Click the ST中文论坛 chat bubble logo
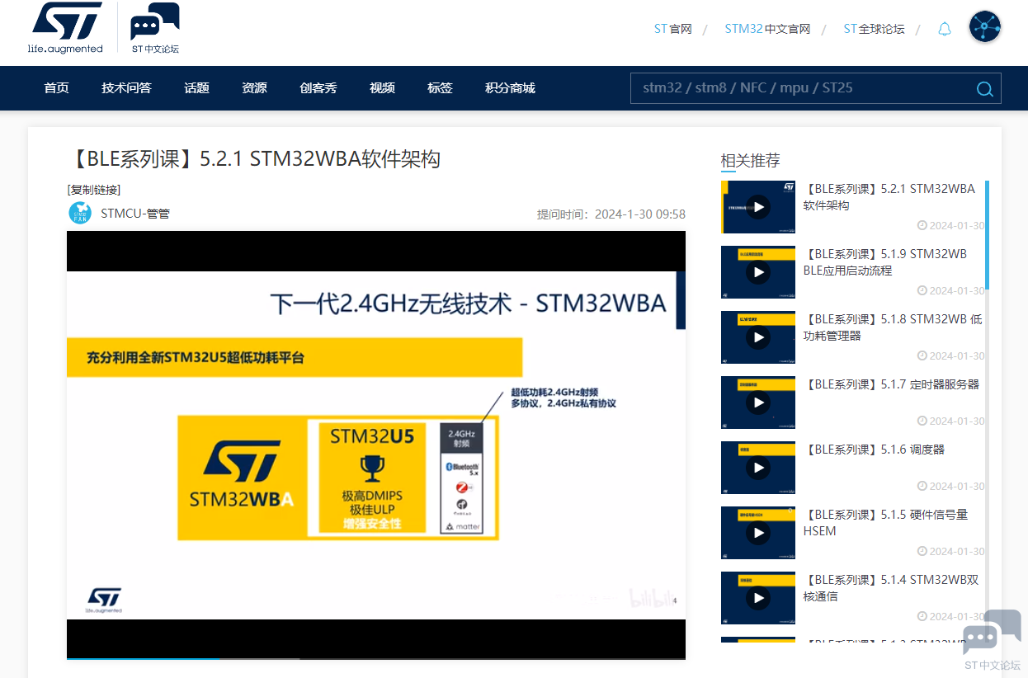Screen dimensions: 1028x678 pyautogui.click(x=155, y=28)
